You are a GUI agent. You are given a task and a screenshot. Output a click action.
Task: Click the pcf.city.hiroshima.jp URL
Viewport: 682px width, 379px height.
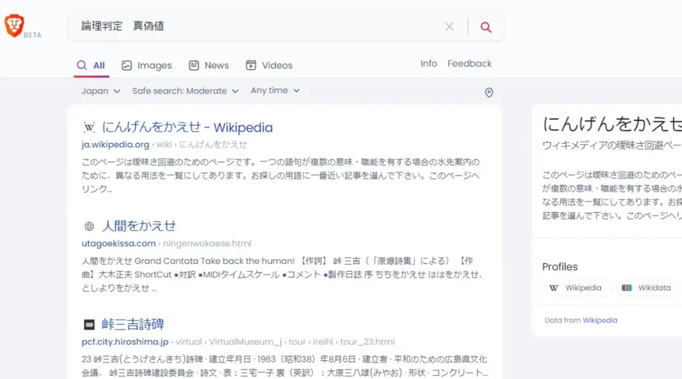tap(125, 342)
